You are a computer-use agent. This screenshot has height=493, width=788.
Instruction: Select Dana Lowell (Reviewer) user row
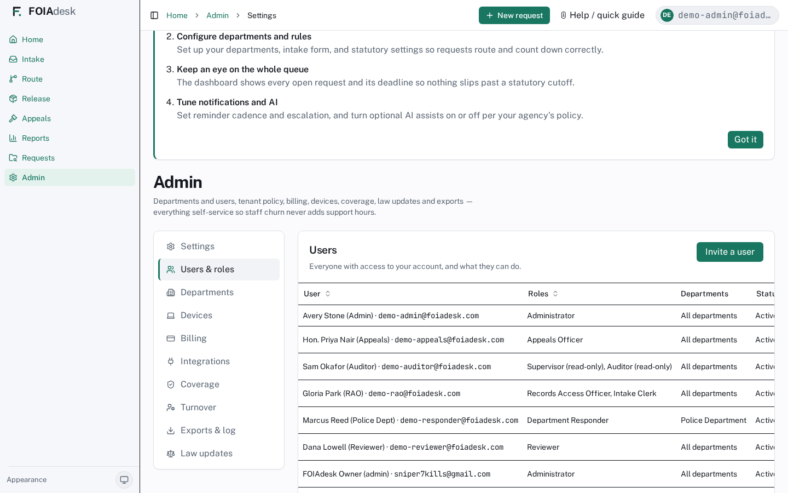coord(536,447)
